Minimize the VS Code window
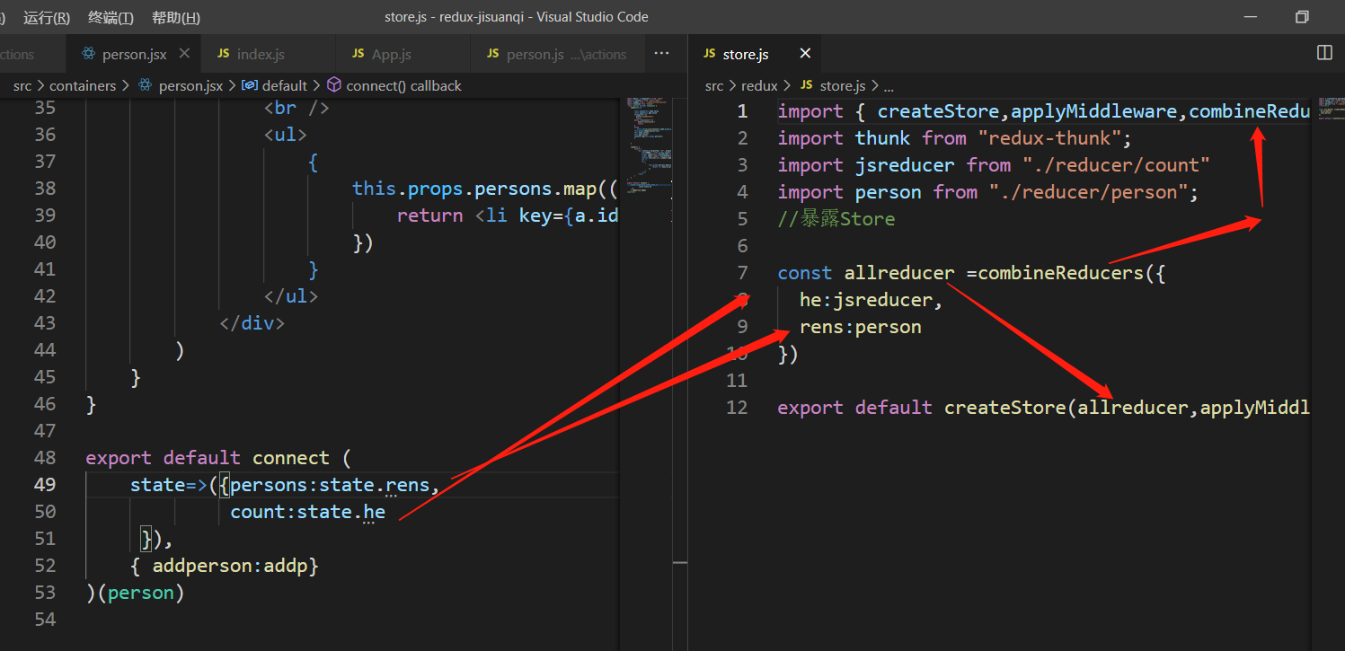The height and width of the screenshot is (651, 1345). point(1250,17)
